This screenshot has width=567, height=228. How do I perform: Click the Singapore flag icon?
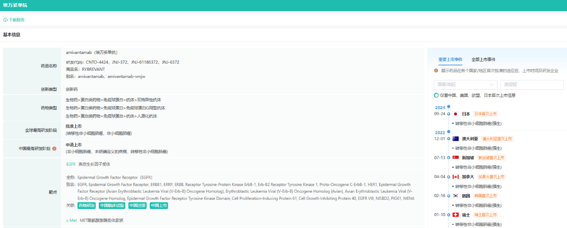[455, 158]
